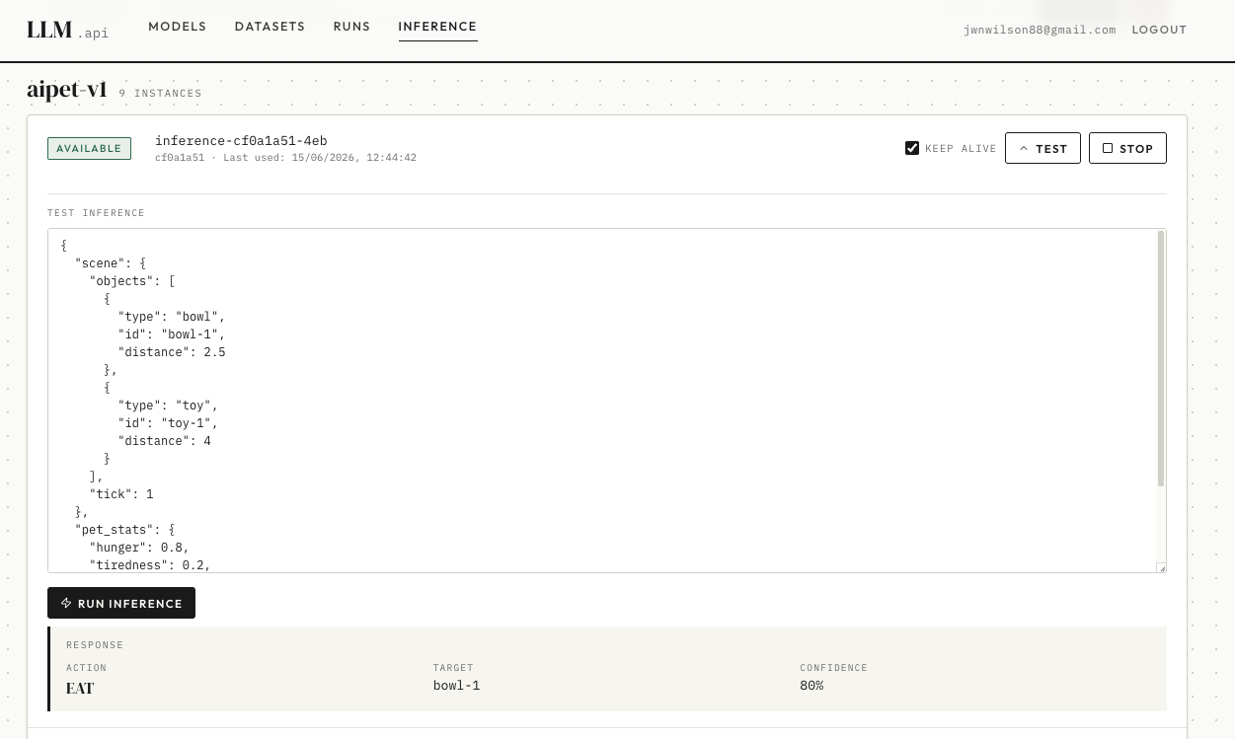1235x739 pixels.
Task: Select the Inference tab
Action: tap(437, 27)
